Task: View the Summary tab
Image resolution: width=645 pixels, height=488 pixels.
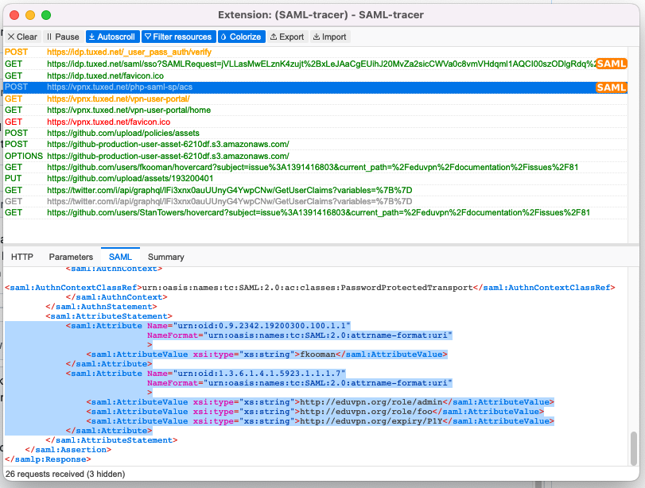Action: (165, 257)
